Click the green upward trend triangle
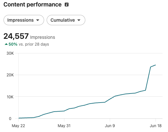This screenshot has width=168, height=132. click(x=6, y=44)
